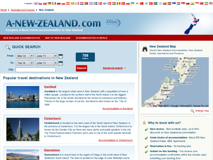This screenshot has width=213, height=160.
Task: Go to Australia and Oceania breadcrumb
Action: point(23,10)
